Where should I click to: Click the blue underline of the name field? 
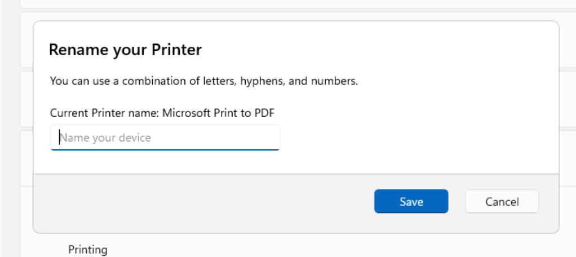[165, 149]
